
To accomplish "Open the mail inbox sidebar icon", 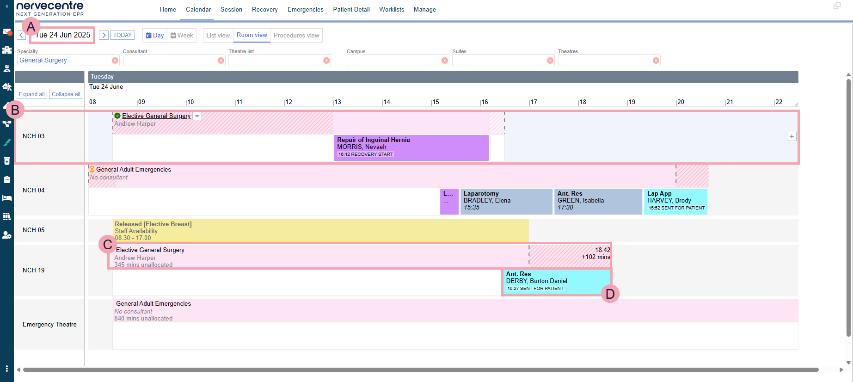I will [x=6, y=32].
